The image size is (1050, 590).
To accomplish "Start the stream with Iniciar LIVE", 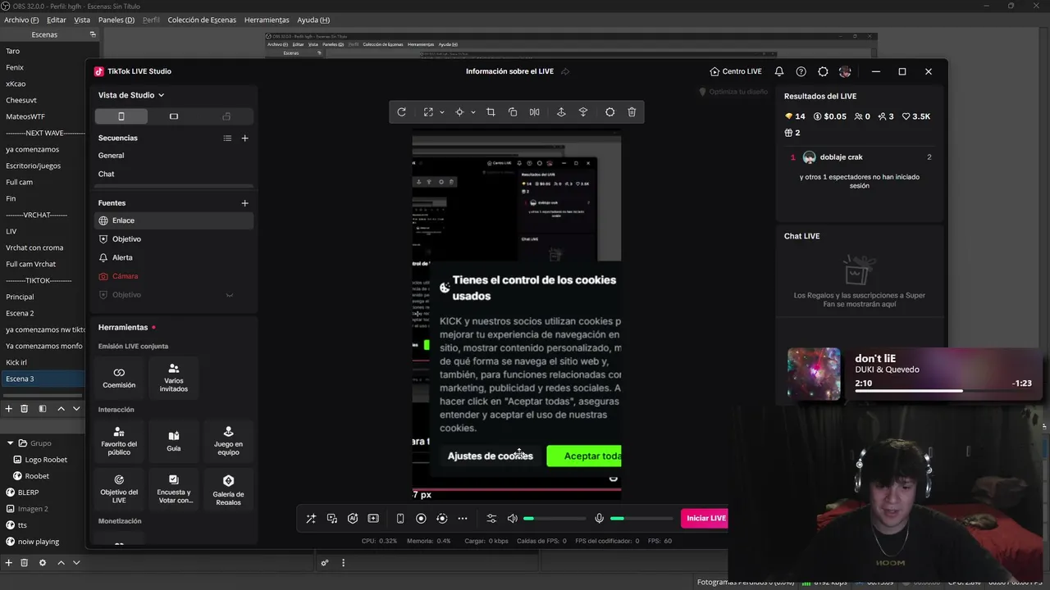I will (705, 518).
